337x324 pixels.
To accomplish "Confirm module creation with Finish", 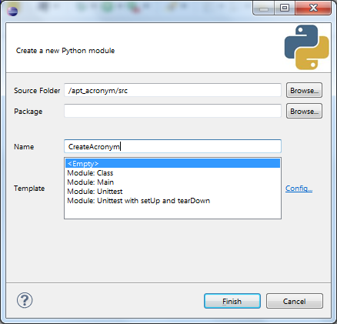I will click(232, 301).
